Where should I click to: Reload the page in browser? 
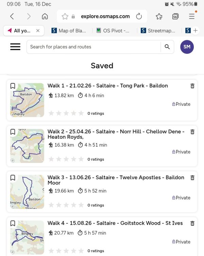tap(139, 16)
